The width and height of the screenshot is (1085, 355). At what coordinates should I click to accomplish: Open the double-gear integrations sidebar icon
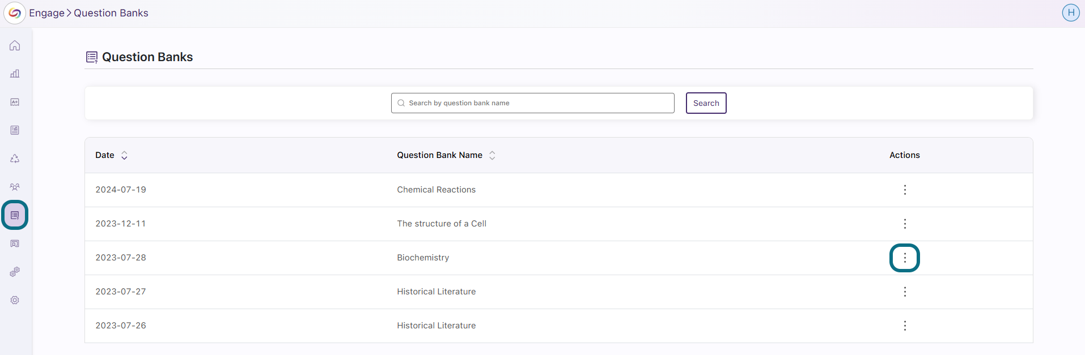click(x=15, y=272)
